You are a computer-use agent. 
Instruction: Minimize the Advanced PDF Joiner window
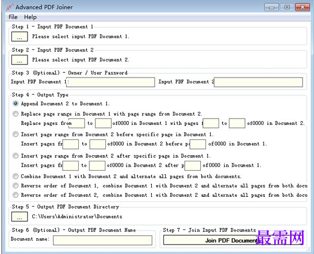272,7
